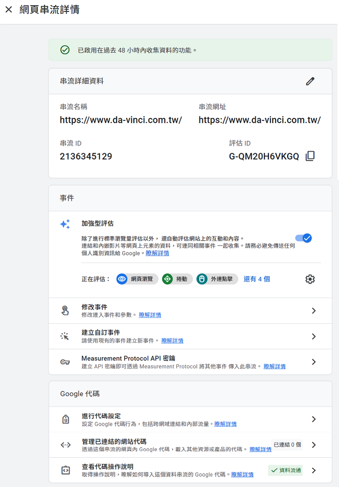Click 瞭解詳情 link in 進行代碼設定 row
The width and height of the screenshot is (339, 487).
coord(226,424)
